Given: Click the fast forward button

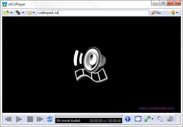Looking at the screenshot, I should point(40,119).
